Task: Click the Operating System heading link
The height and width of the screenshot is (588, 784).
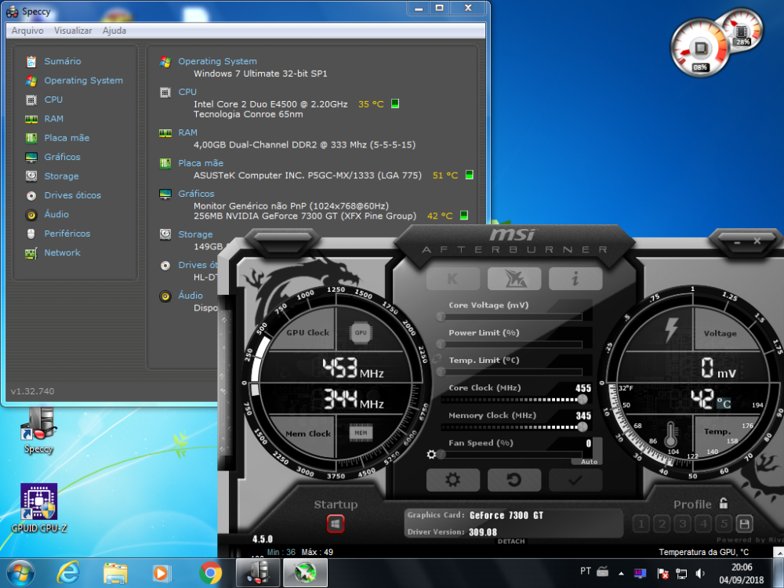Action: point(217,61)
